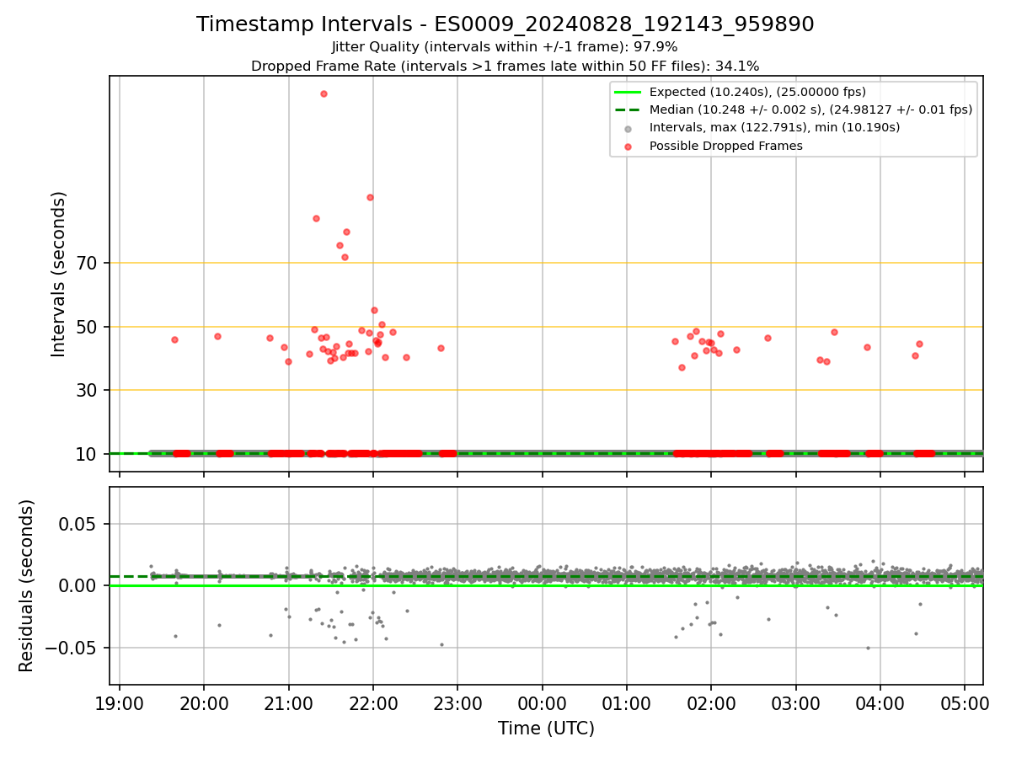The image size is (1011, 758).
Task: Click the 'Residuals (seconds)' y-axis label
Action: click(x=26, y=585)
